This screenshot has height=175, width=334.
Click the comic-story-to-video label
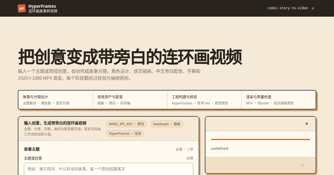click(288, 8)
